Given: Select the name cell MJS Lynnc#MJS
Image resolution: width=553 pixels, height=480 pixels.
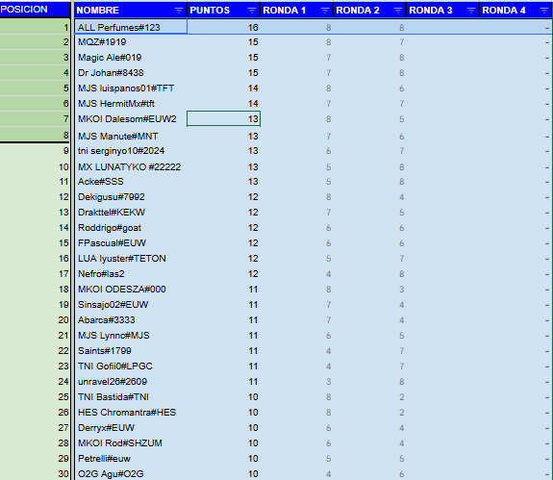Looking at the screenshot, I should tap(131, 336).
